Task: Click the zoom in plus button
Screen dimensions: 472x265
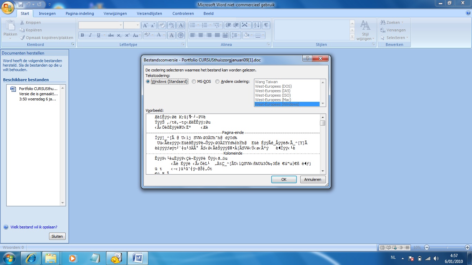Action: 468,247
